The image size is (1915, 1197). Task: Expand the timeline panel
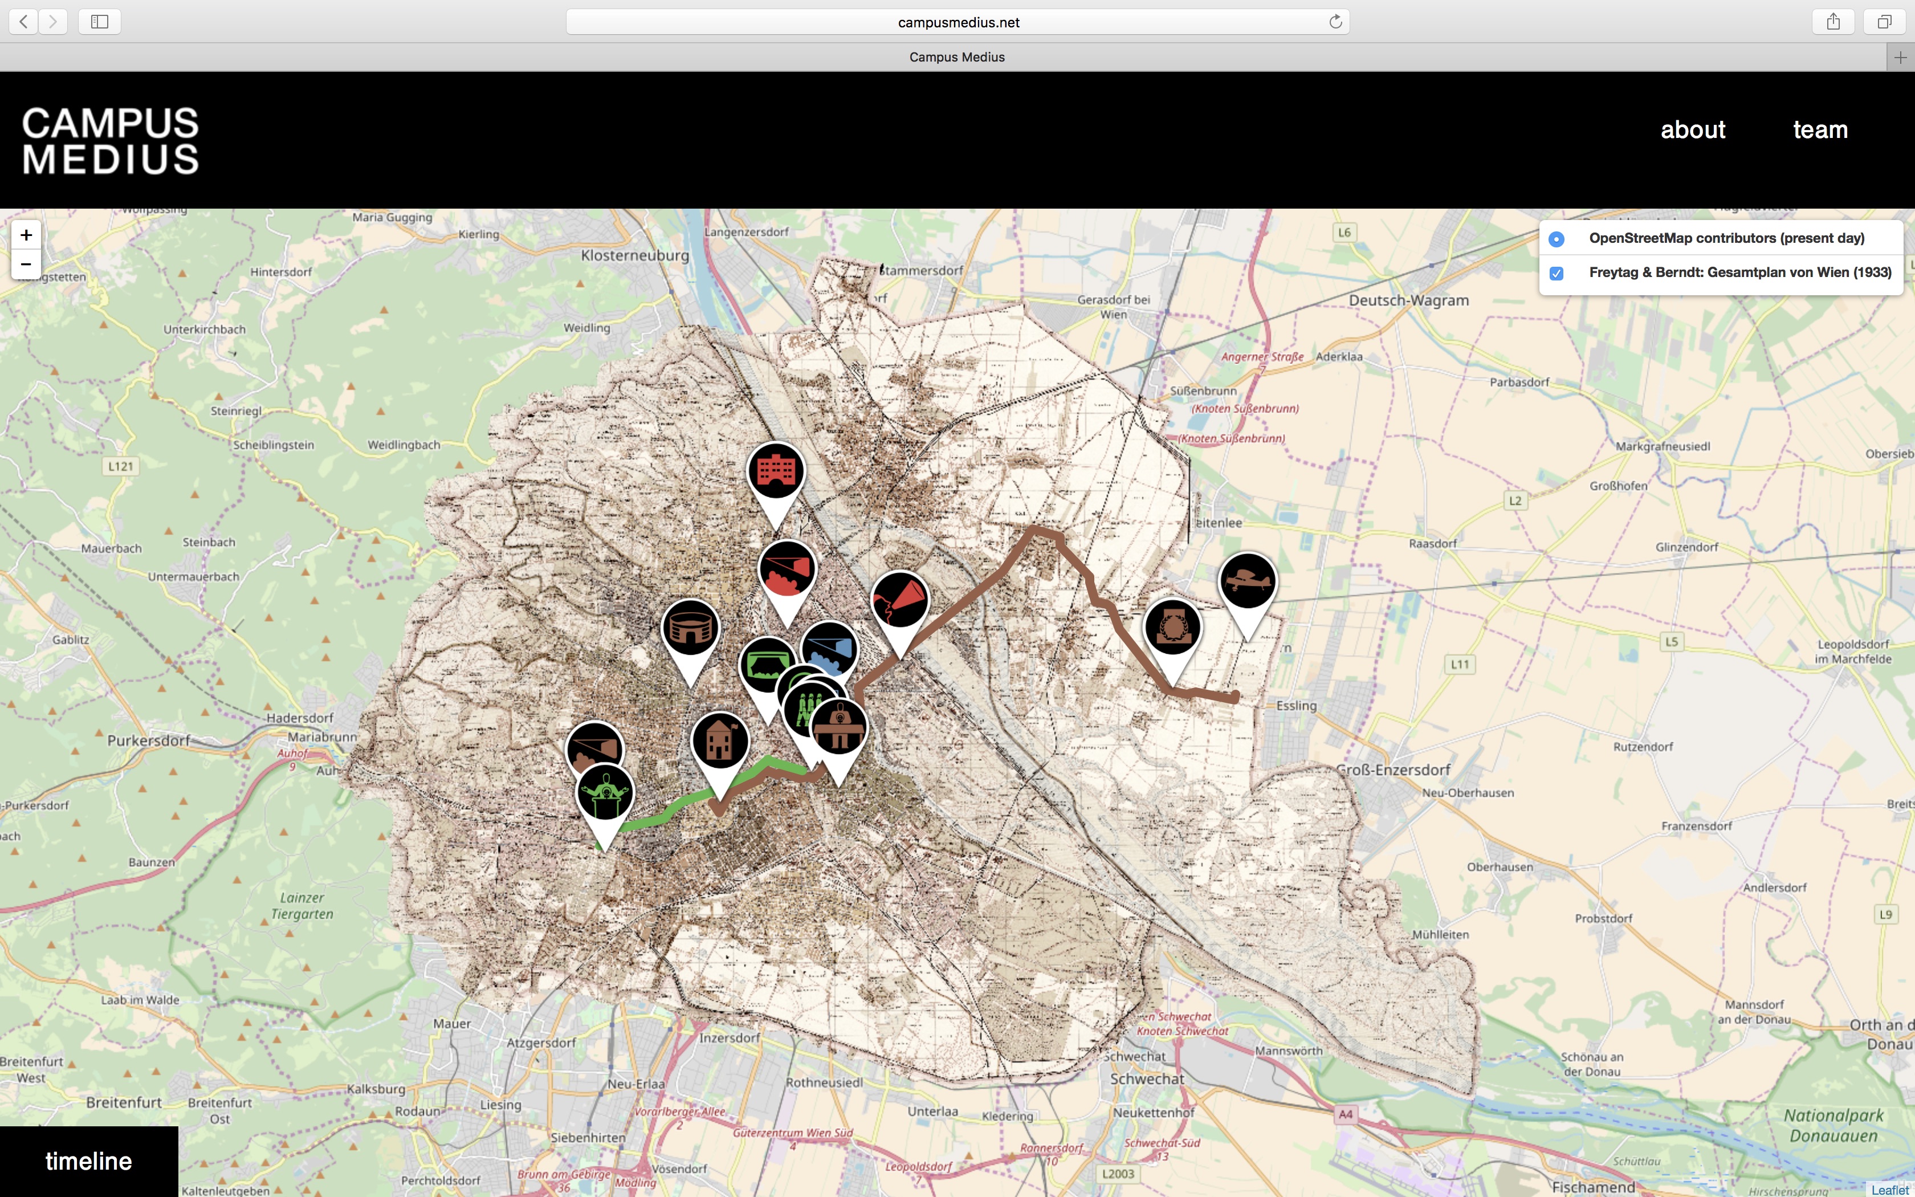[x=89, y=1161]
